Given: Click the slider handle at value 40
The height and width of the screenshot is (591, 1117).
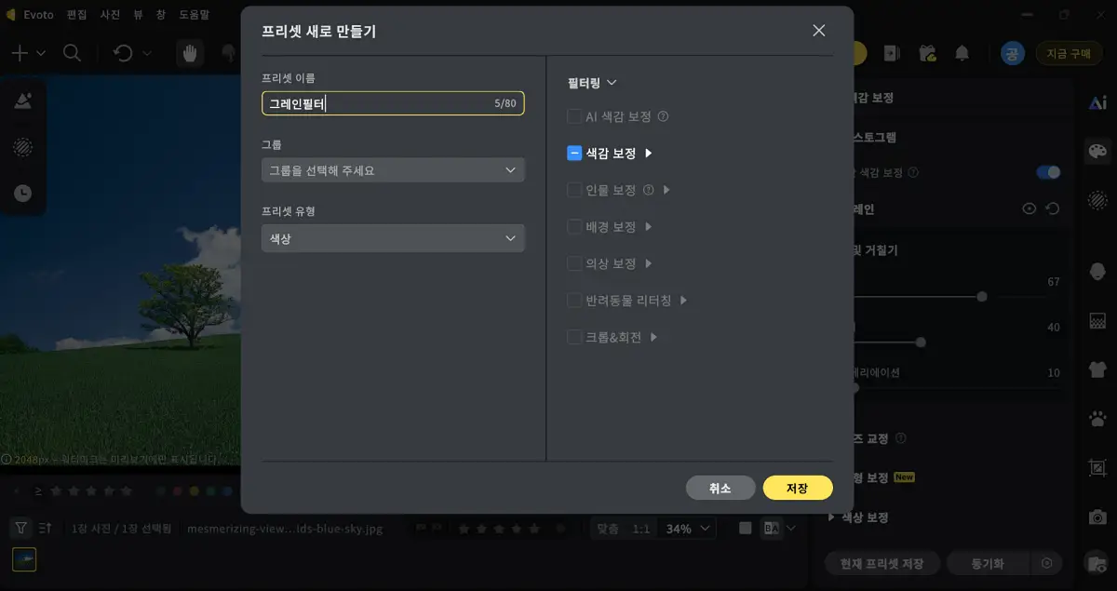Looking at the screenshot, I should pos(921,343).
